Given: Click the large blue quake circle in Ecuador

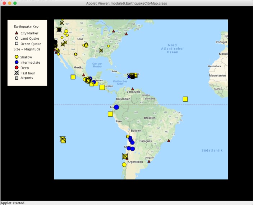Looking at the screenshot, I should (x=116, y=107).
